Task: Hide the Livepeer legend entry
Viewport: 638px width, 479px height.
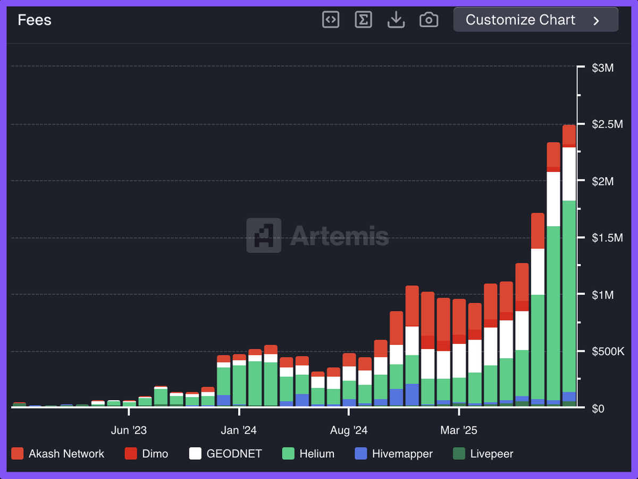Action: coord(491,454)
